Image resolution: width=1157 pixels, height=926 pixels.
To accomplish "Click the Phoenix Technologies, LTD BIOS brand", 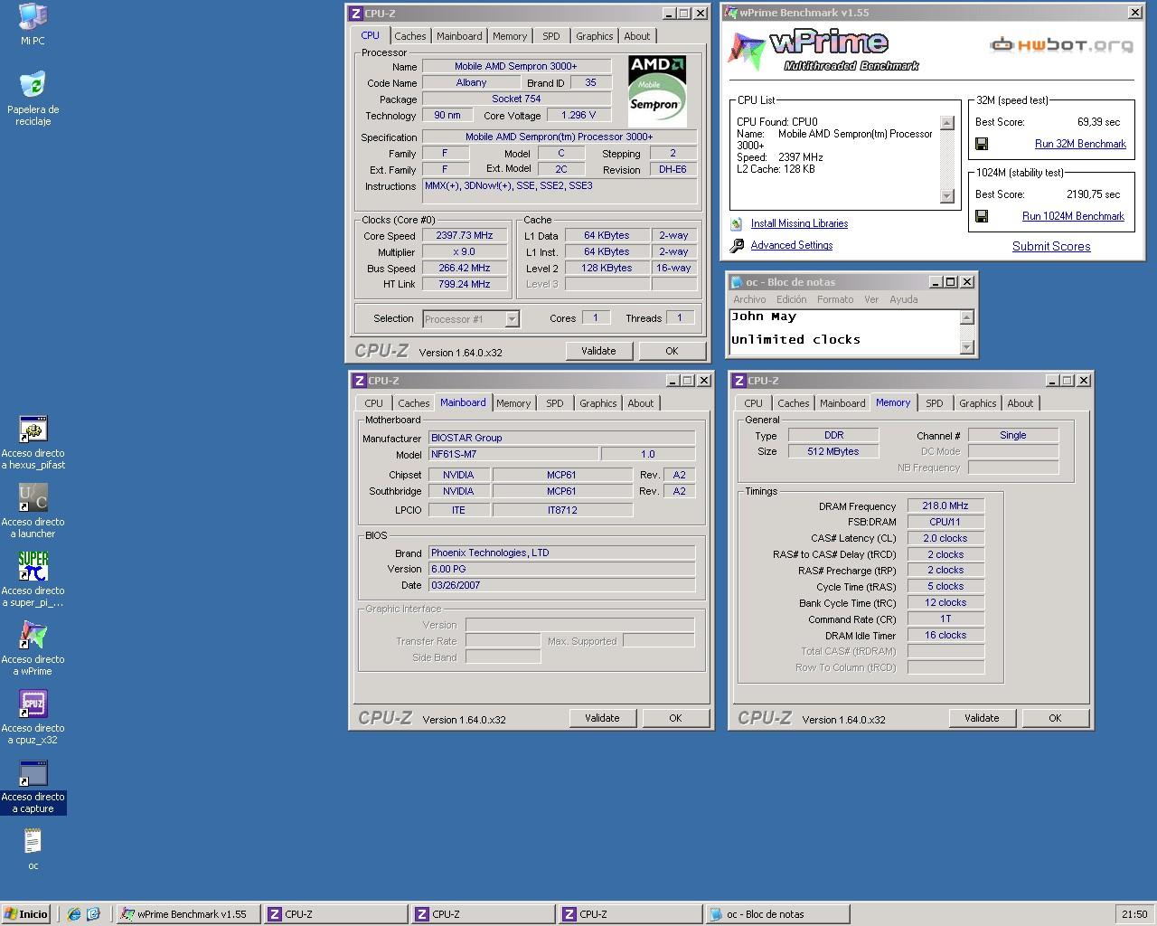I will coord(561,553).
